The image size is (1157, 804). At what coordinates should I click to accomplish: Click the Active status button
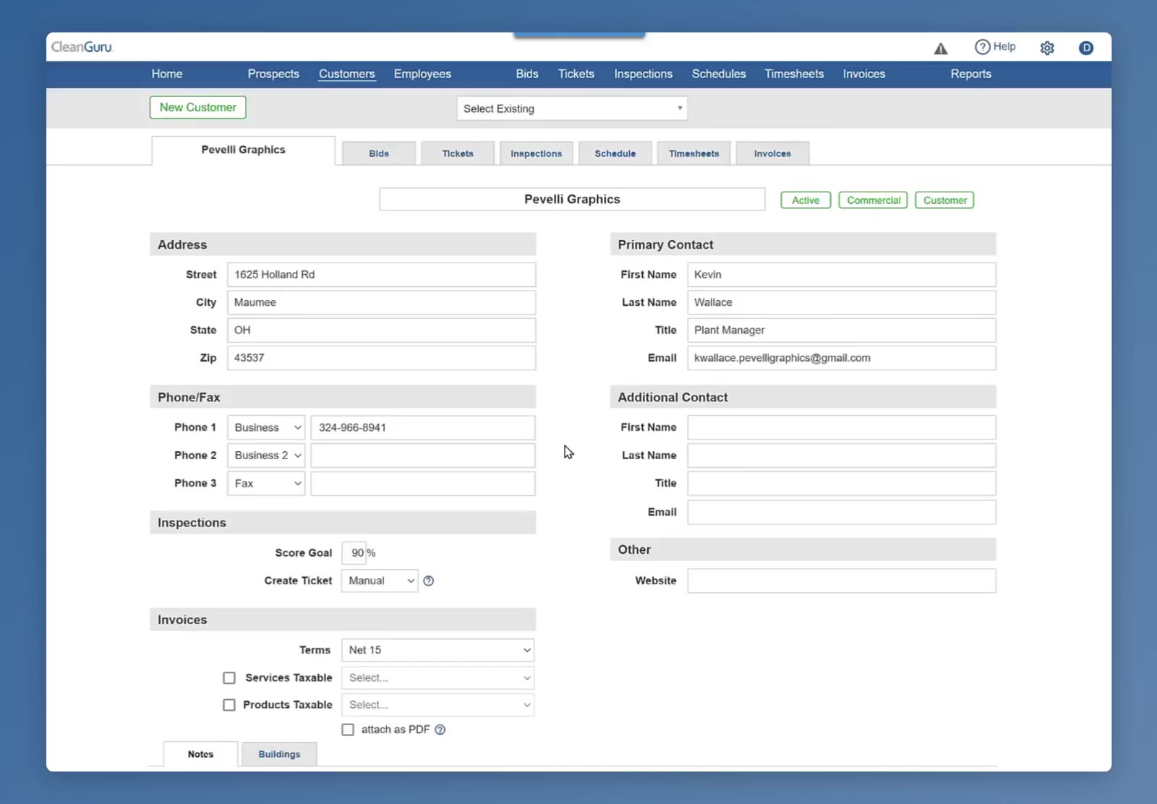click(806, 200)
